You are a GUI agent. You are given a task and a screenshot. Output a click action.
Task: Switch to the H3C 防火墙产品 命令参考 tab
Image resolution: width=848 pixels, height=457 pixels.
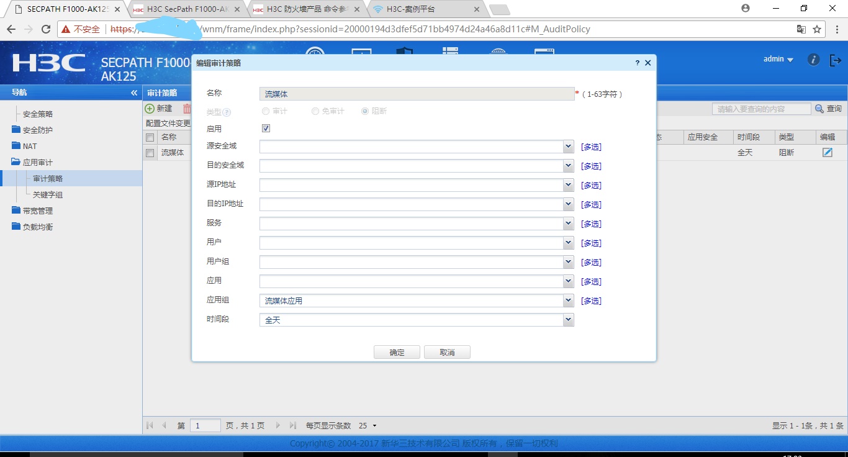(307, 9)
